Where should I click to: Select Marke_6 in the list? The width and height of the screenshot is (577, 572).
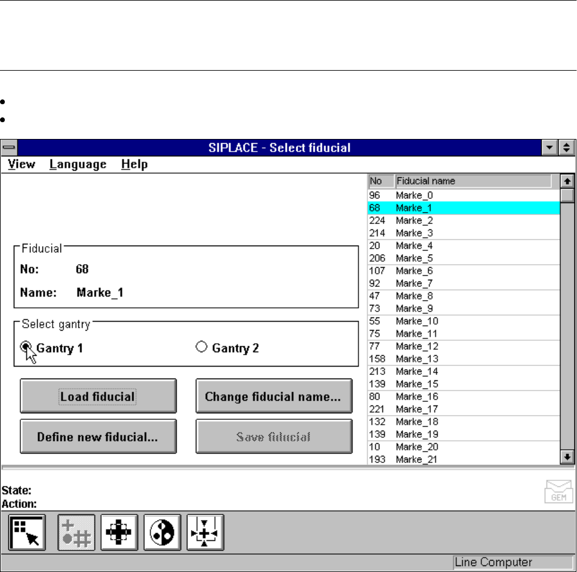pyautogui.click(x=464, y=271)
